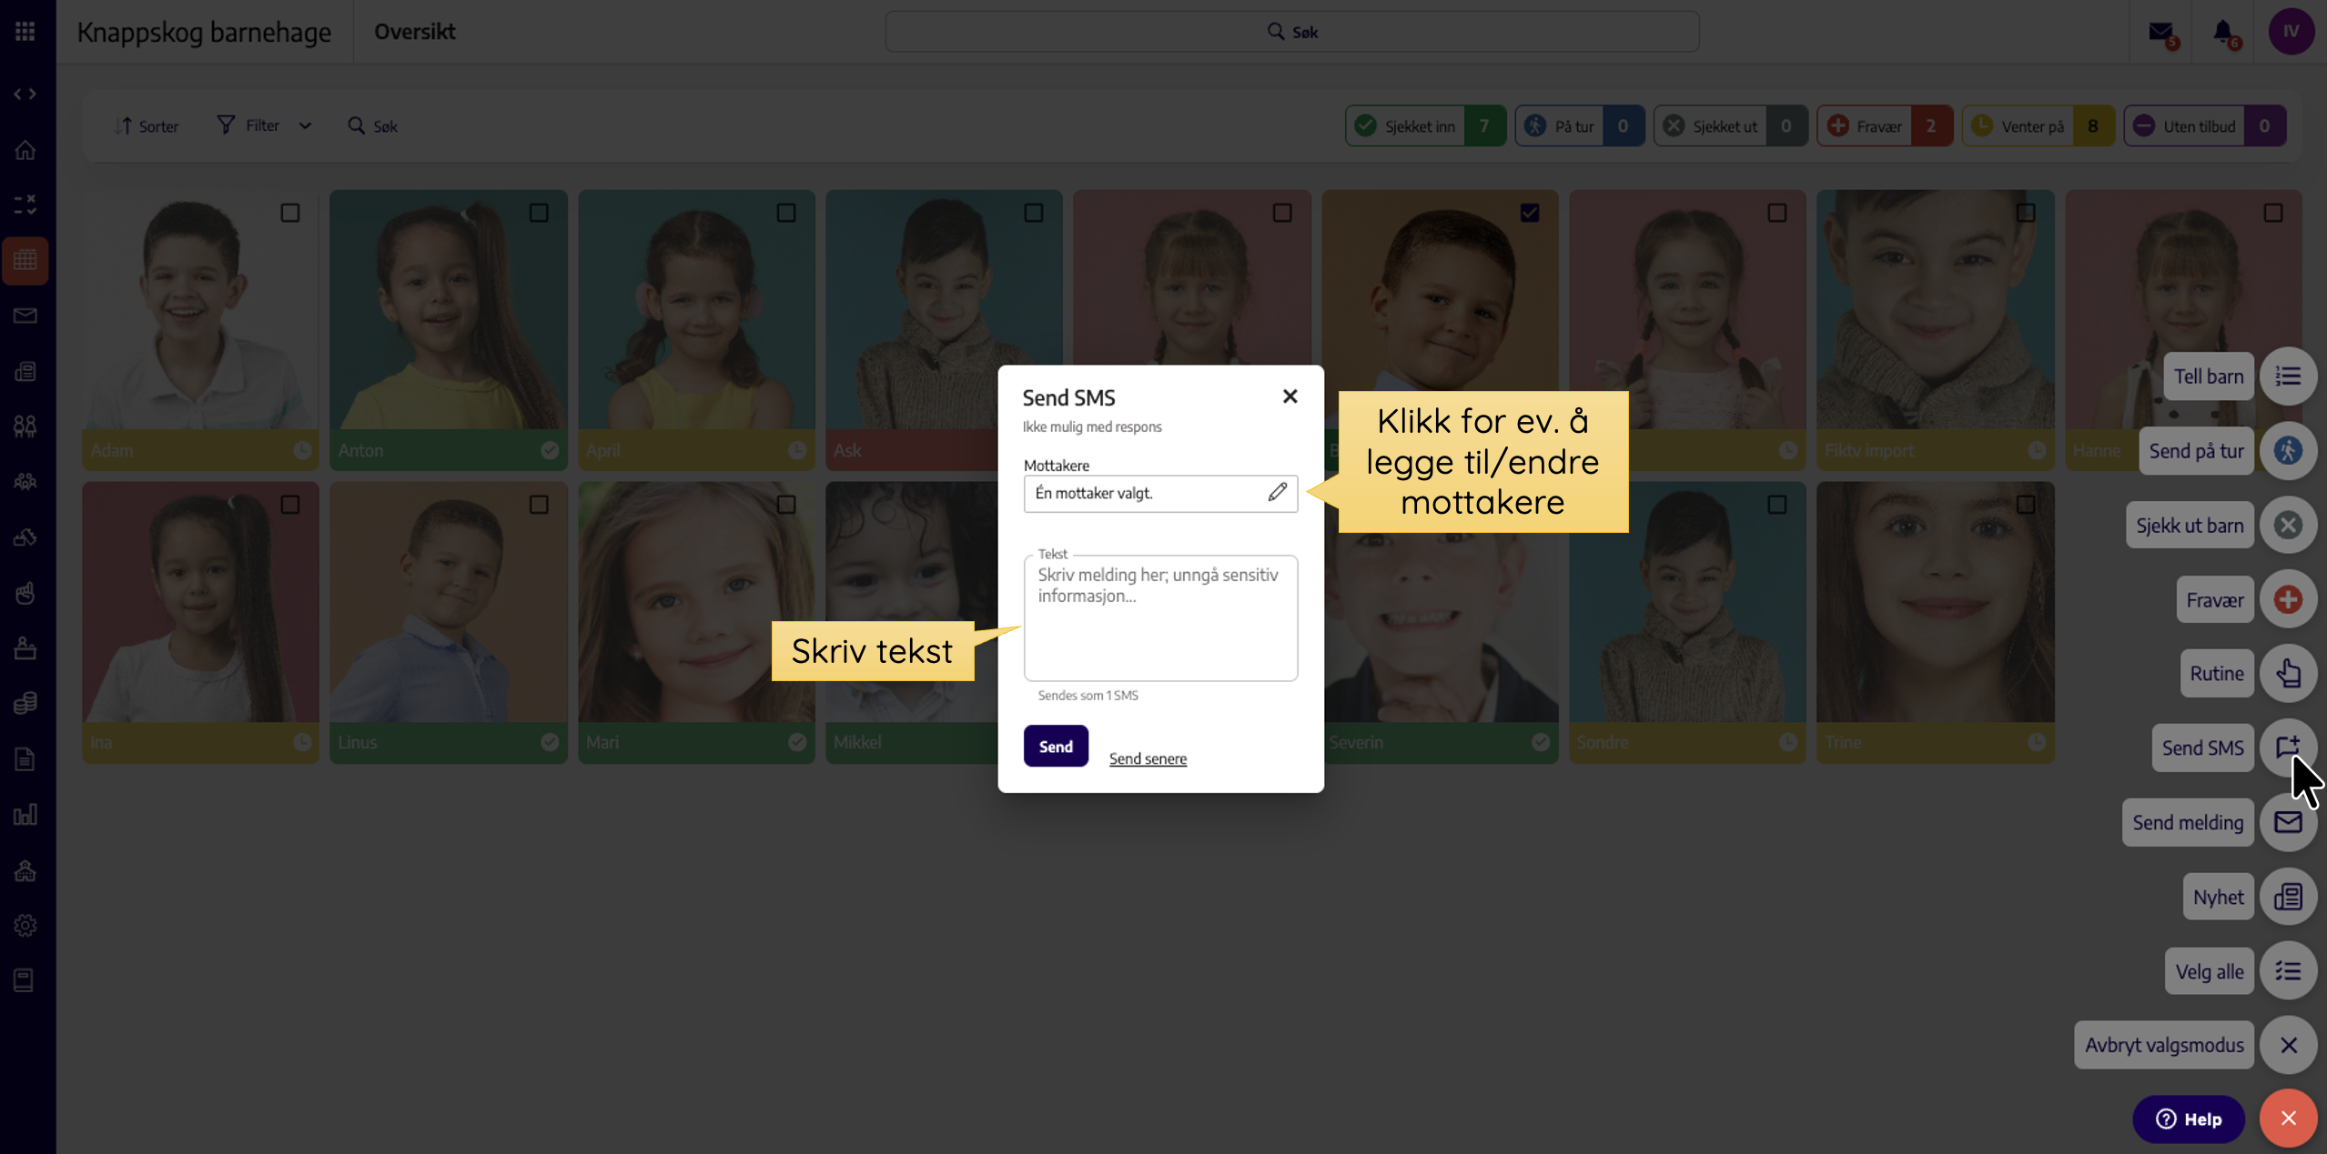Select the Venter på status filter
This screenshot has width=2327, height=1154.
(x=2039, y=126)
